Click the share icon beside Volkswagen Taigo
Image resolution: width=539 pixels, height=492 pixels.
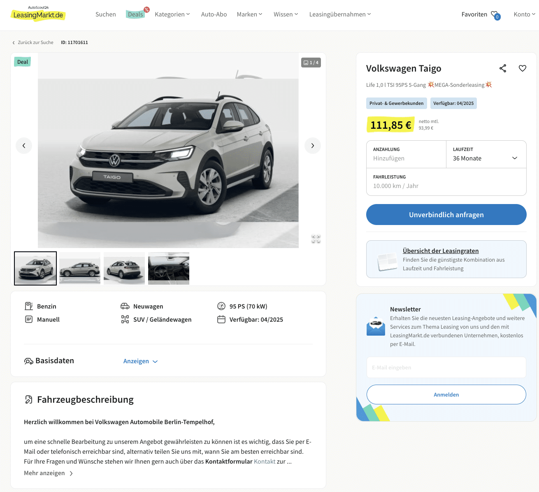click(503, 68)
